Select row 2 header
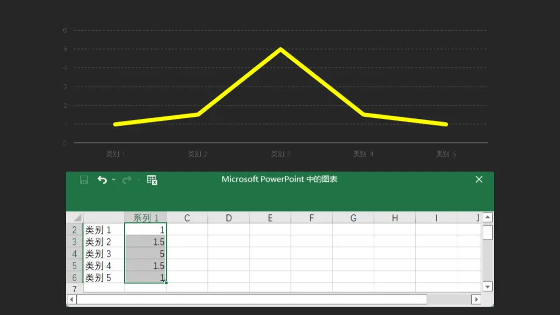 point(75,229)
